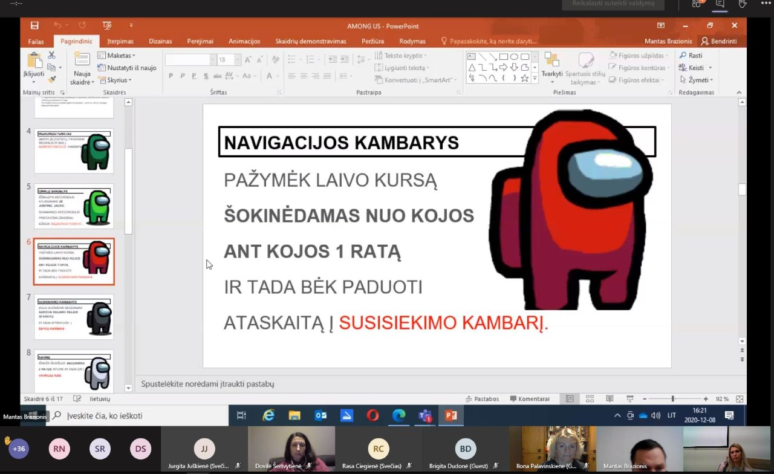The width and height of the screenshot is (774, 474).
Task: Click Reading view icon in status bar
Action: [610, 399]
